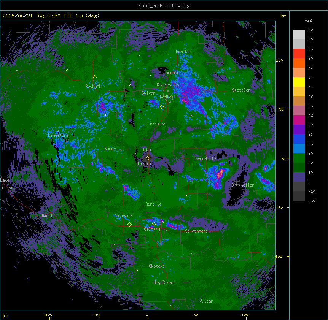This screenshot has height=320, width=328.
Task: Select the yellow diamond marker below RedDeer
Action: 162,107
